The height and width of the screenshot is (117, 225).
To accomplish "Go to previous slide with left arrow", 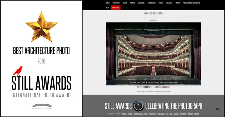I will (x=107, y=54).
